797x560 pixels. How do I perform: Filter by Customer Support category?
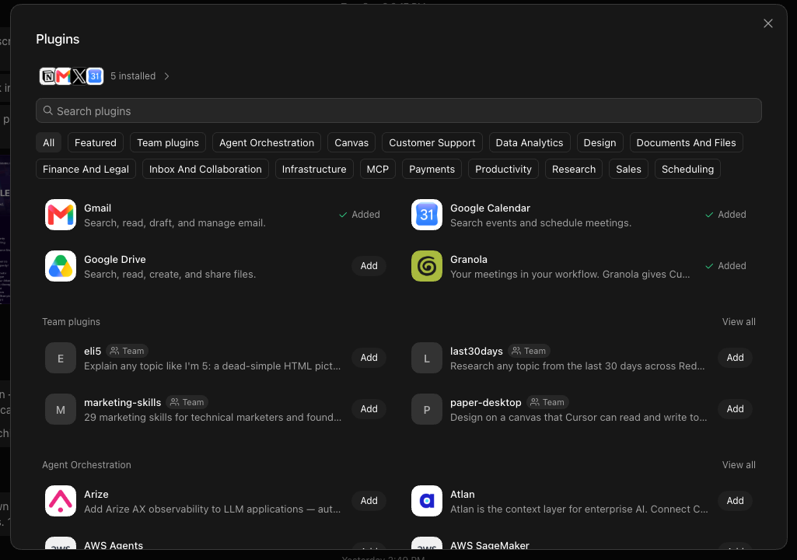(432, 143)
